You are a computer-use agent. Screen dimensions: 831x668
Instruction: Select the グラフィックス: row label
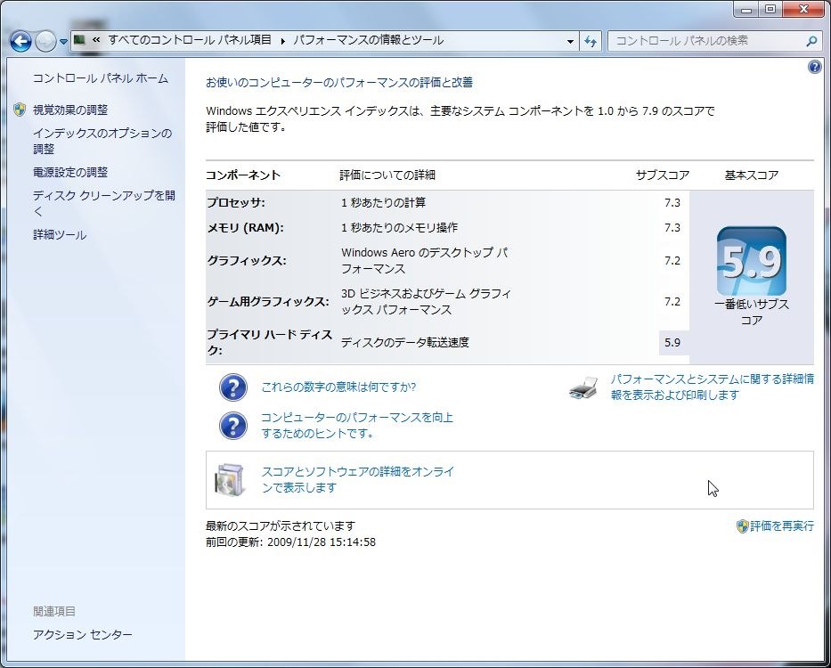(x=247, y=261)
